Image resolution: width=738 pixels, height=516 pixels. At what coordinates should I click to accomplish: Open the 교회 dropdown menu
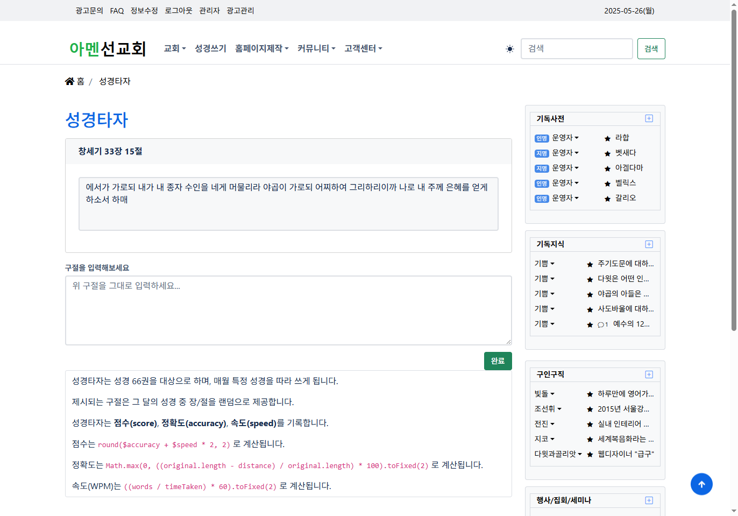coord(174,48)
